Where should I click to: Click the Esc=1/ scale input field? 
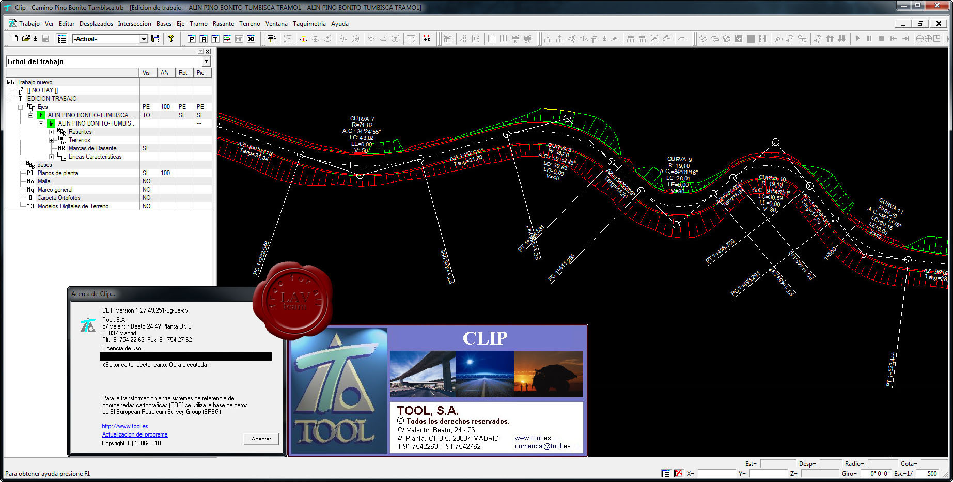coord(927,473)
